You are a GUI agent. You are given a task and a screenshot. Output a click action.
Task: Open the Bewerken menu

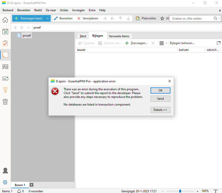click(24, 10)
